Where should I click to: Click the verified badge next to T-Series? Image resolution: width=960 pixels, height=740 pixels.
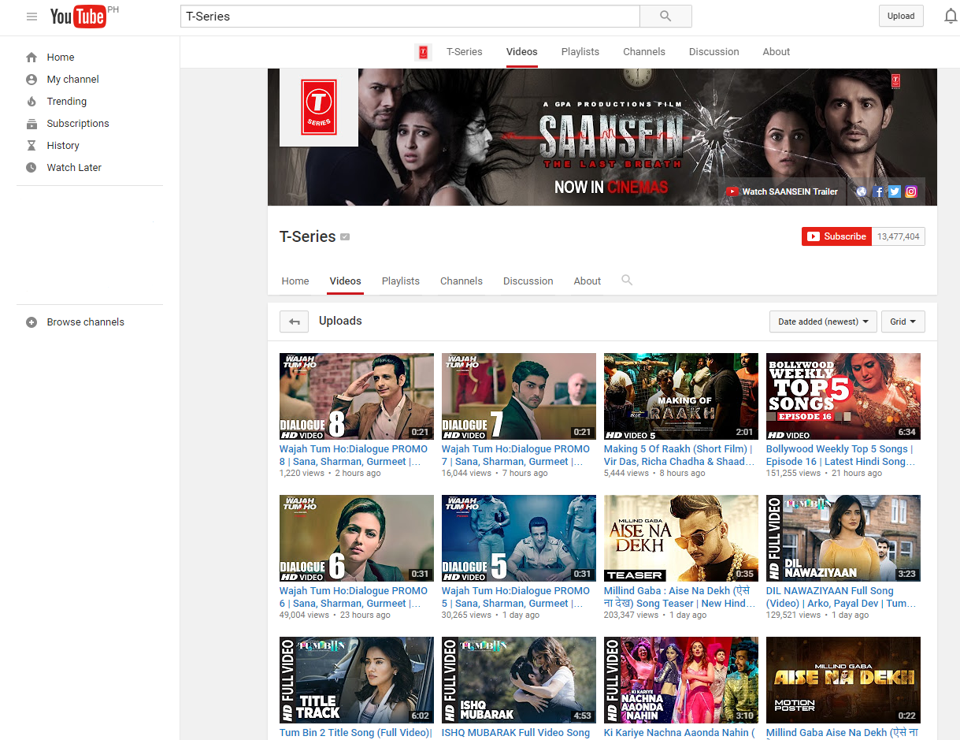click(345, 237)
